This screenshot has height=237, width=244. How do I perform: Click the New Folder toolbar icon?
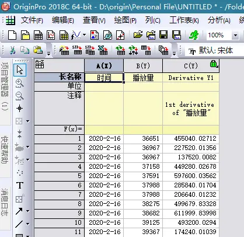coord(25,35)
